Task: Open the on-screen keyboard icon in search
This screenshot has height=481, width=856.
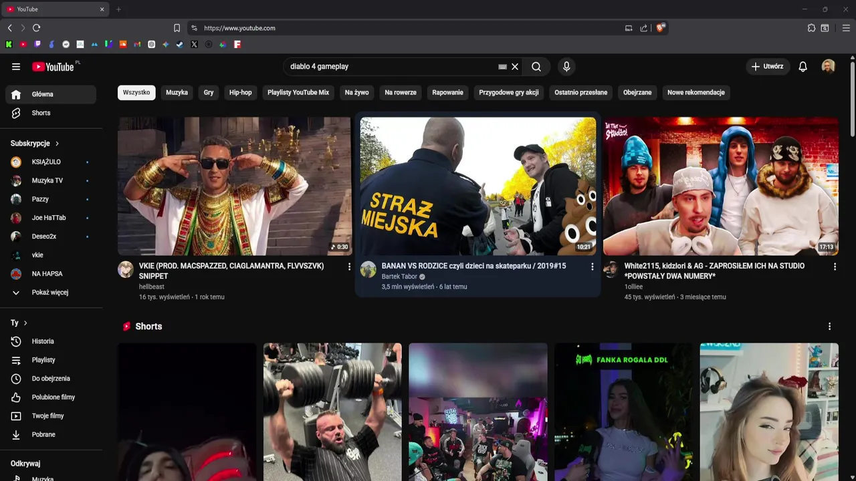Action: (502, 67)
